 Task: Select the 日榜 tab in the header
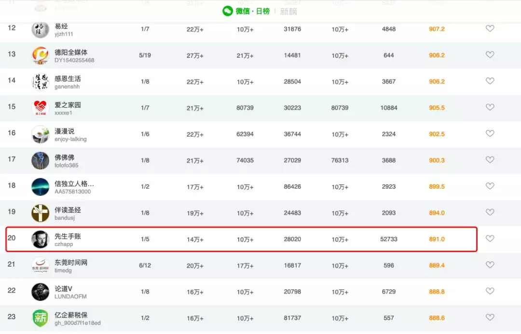[263, 11]
